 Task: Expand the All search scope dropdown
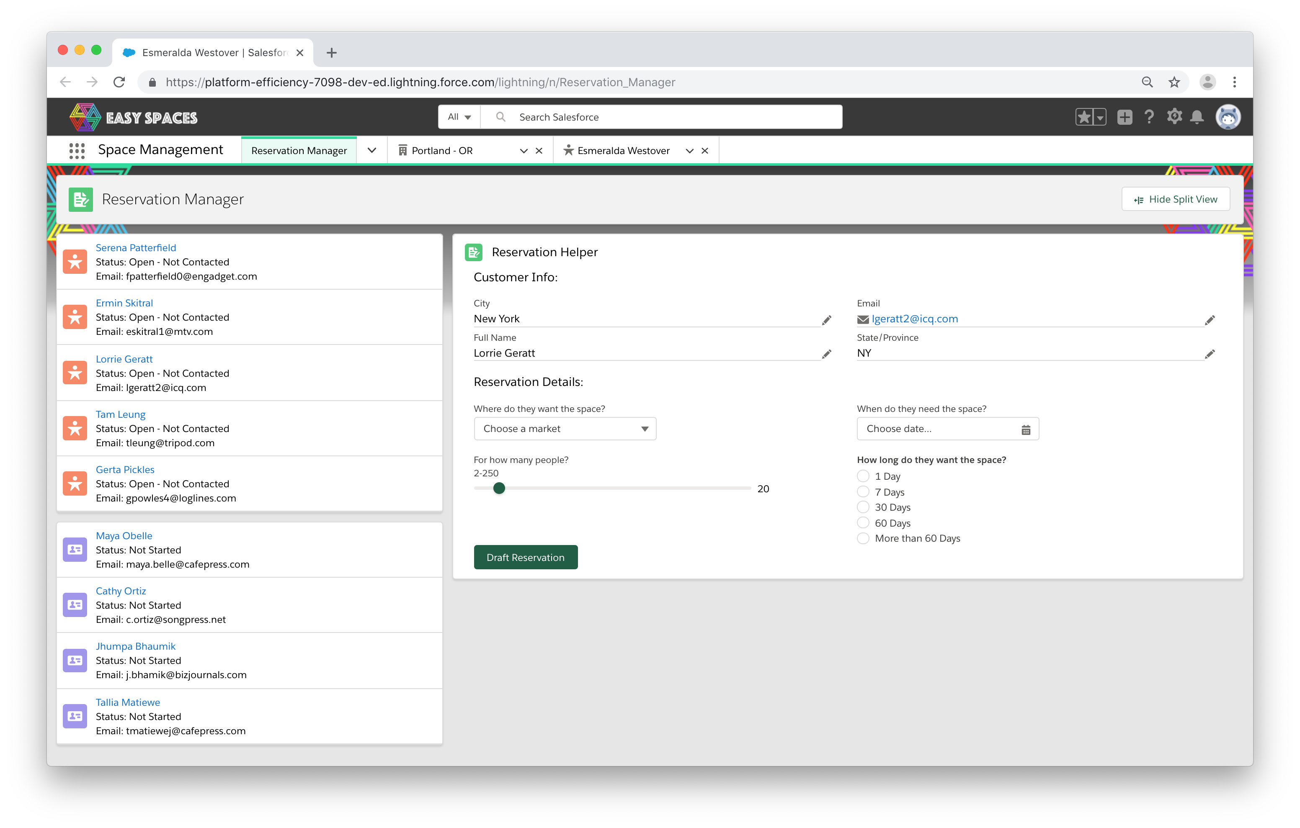tap(459, 117)
